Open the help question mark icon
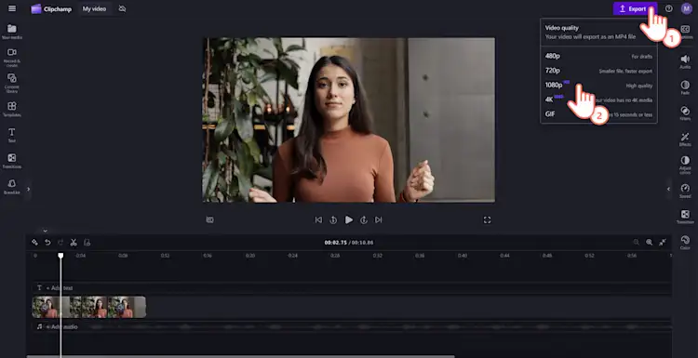 [668, 8]
